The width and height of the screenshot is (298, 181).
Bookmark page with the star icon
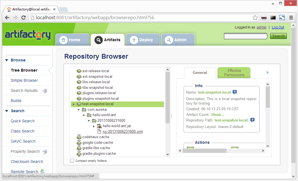coord(255,18)
